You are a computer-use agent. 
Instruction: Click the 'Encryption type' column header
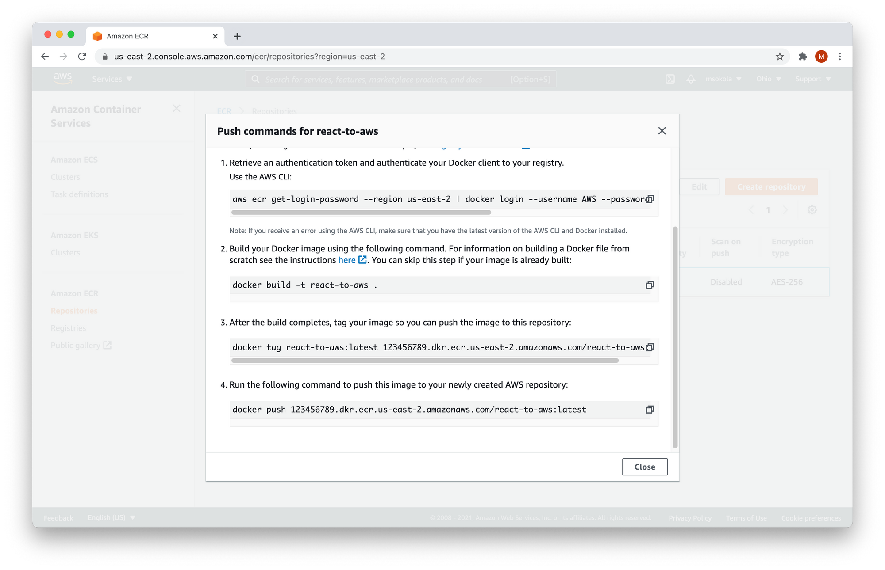(792, 247)
